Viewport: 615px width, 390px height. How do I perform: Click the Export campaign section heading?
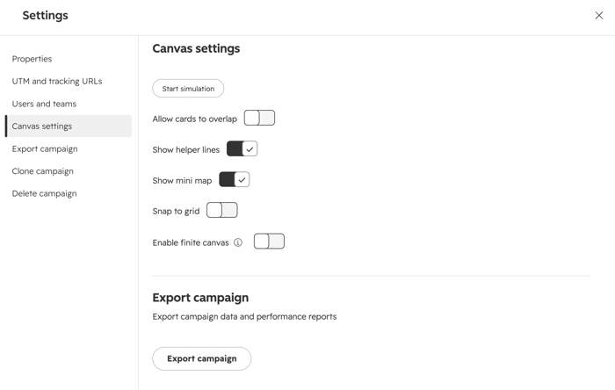pos(200,298)
